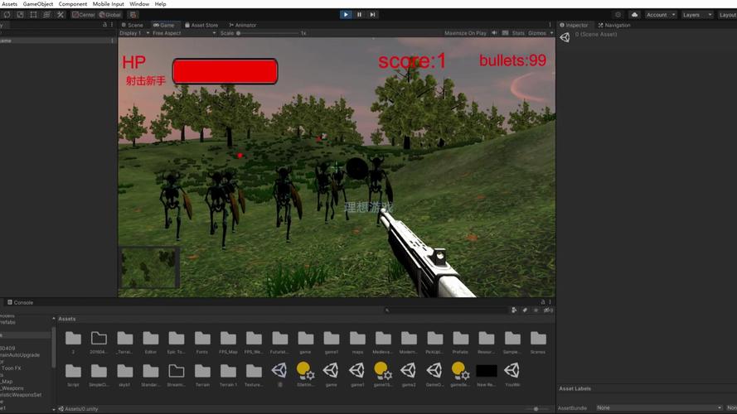Step forward one frame
The width and height of the screenshot is (737, 414).
pos(372,15)
